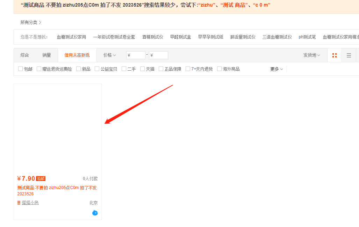Switch to list view icon

click(x=349, y=55)
